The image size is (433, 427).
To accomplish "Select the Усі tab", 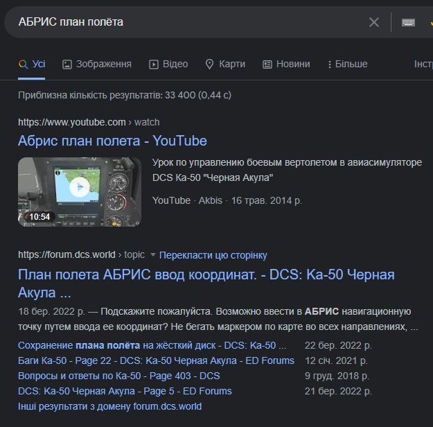I will coord(31,64).
